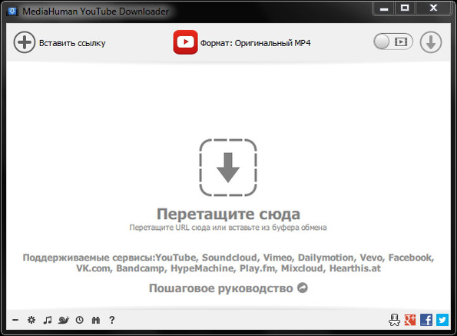Image resolution: width=457 pixels, height=336 pixels.
Task: Open the Twitter icon
Action: tap(442, 320)
